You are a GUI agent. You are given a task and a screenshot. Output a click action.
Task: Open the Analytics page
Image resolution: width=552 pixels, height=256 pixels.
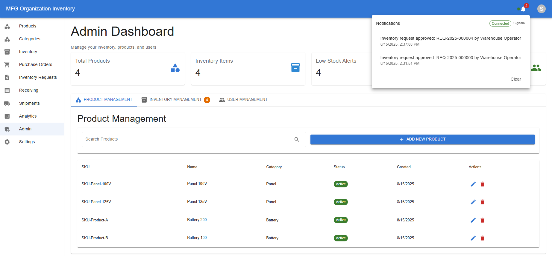[x=28, y=116]
